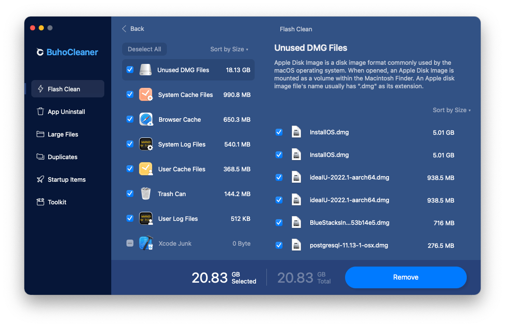Click the Toolkit toolbox icon

pyautogui.click(x=40, y=202)
